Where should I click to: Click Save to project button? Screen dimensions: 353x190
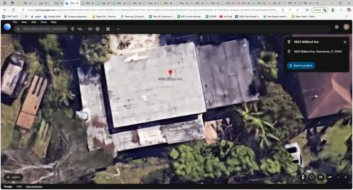301,65
